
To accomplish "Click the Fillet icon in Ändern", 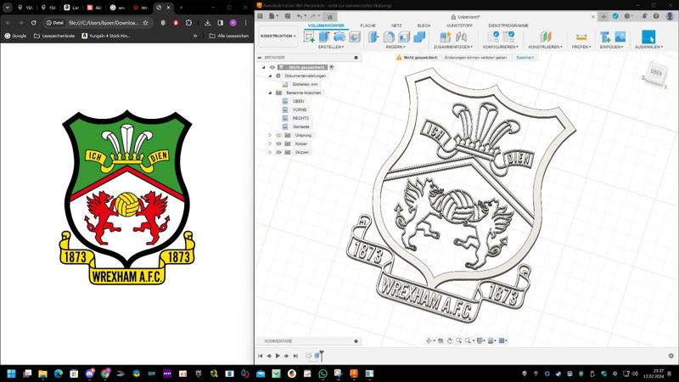I will (389, 37).
